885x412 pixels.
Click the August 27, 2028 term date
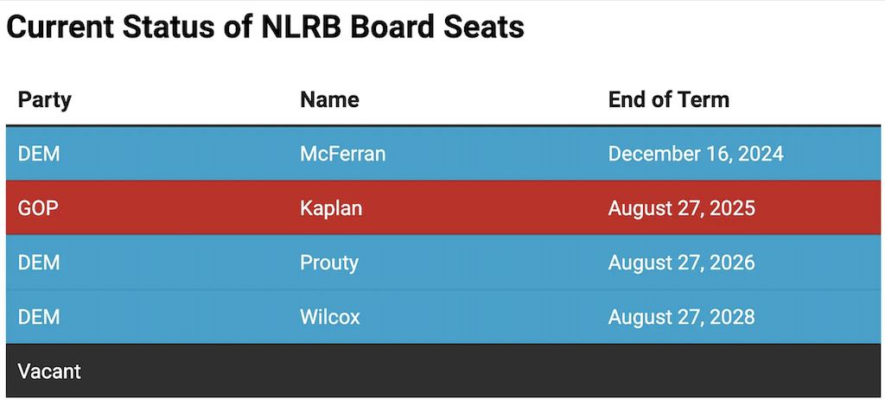pos(681,317)
